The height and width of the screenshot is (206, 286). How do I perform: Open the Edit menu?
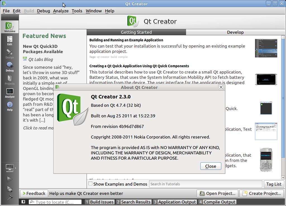click(x=16, y=11)
